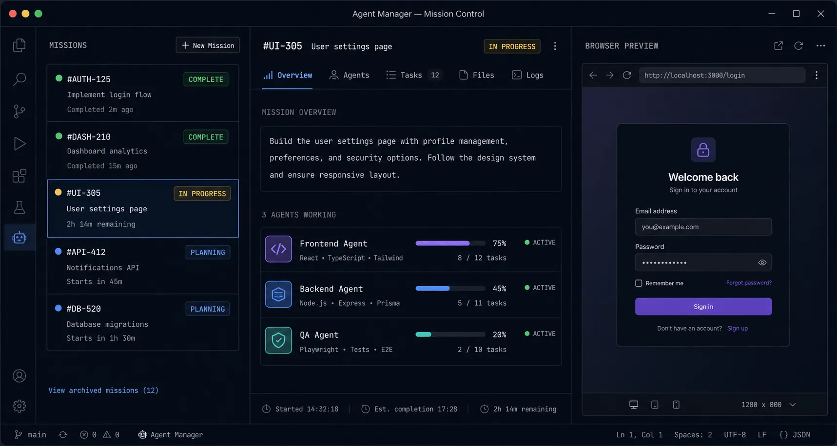Click the New Mission button
Viewport: 837px width, 446px height.
[x=208, y=45]
